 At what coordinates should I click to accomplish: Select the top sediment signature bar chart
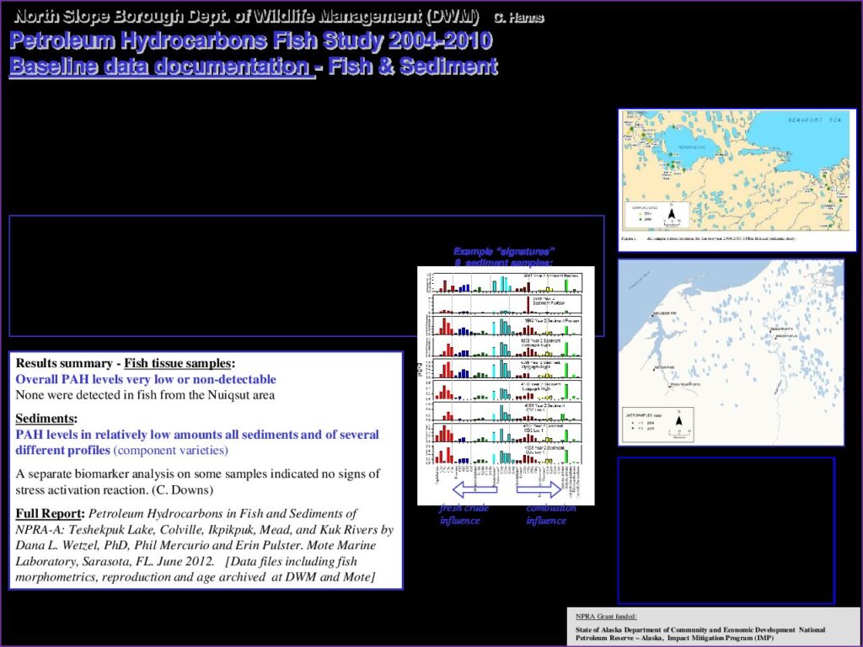pyautogui.click(x=506, y=281)
